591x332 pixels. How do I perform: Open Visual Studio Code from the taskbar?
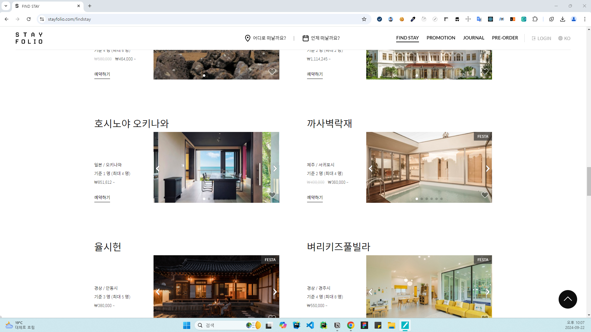point(310,325)
